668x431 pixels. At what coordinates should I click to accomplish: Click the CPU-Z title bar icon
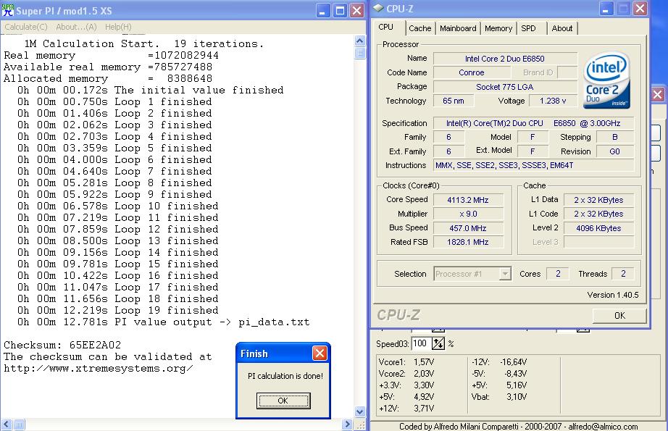378,9
